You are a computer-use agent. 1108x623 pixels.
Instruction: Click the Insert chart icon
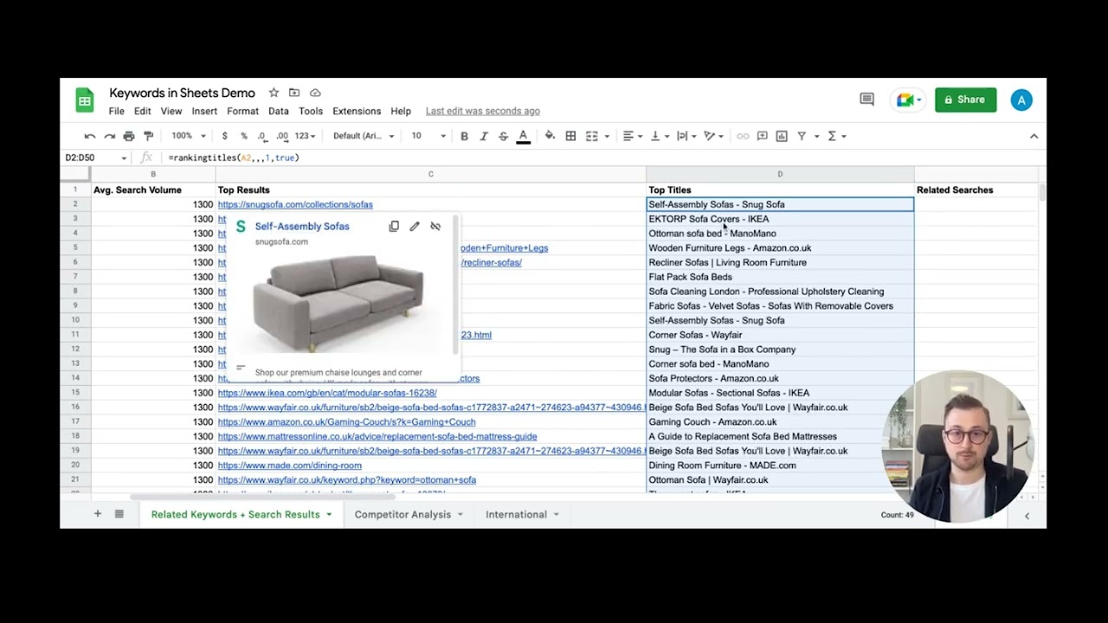[782, 136]
